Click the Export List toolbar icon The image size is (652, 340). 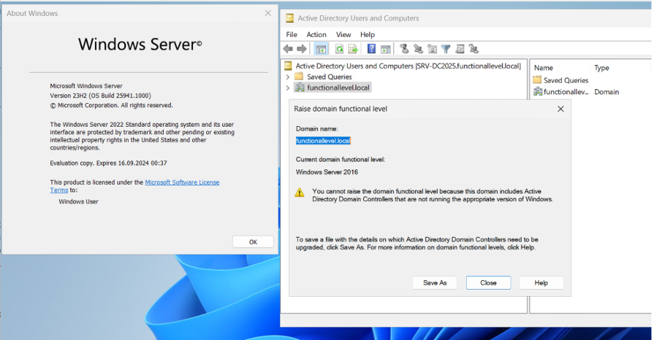pos(353,49)
